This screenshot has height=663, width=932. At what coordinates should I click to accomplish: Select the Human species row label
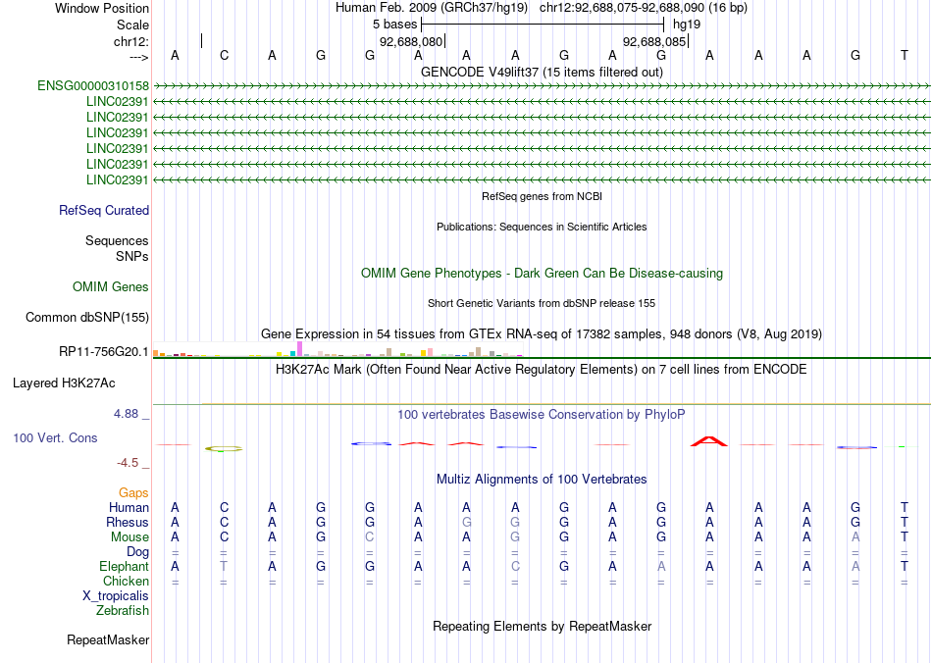click(129, 507)
